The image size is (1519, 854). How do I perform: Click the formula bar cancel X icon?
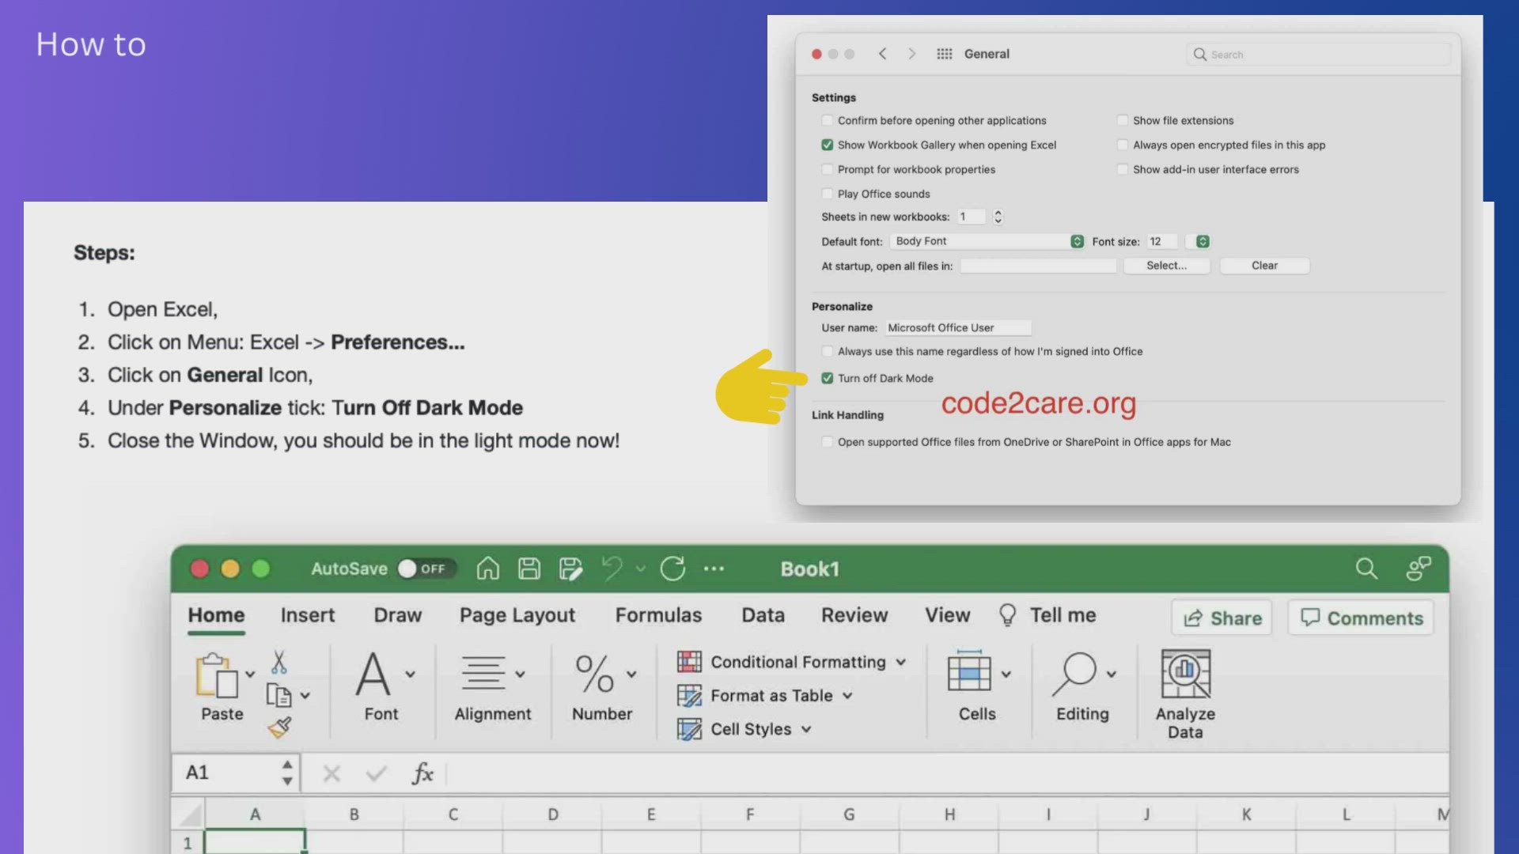point(331,773)
